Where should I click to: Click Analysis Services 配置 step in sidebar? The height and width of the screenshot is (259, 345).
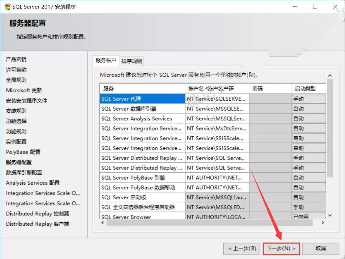pos(33,183)
